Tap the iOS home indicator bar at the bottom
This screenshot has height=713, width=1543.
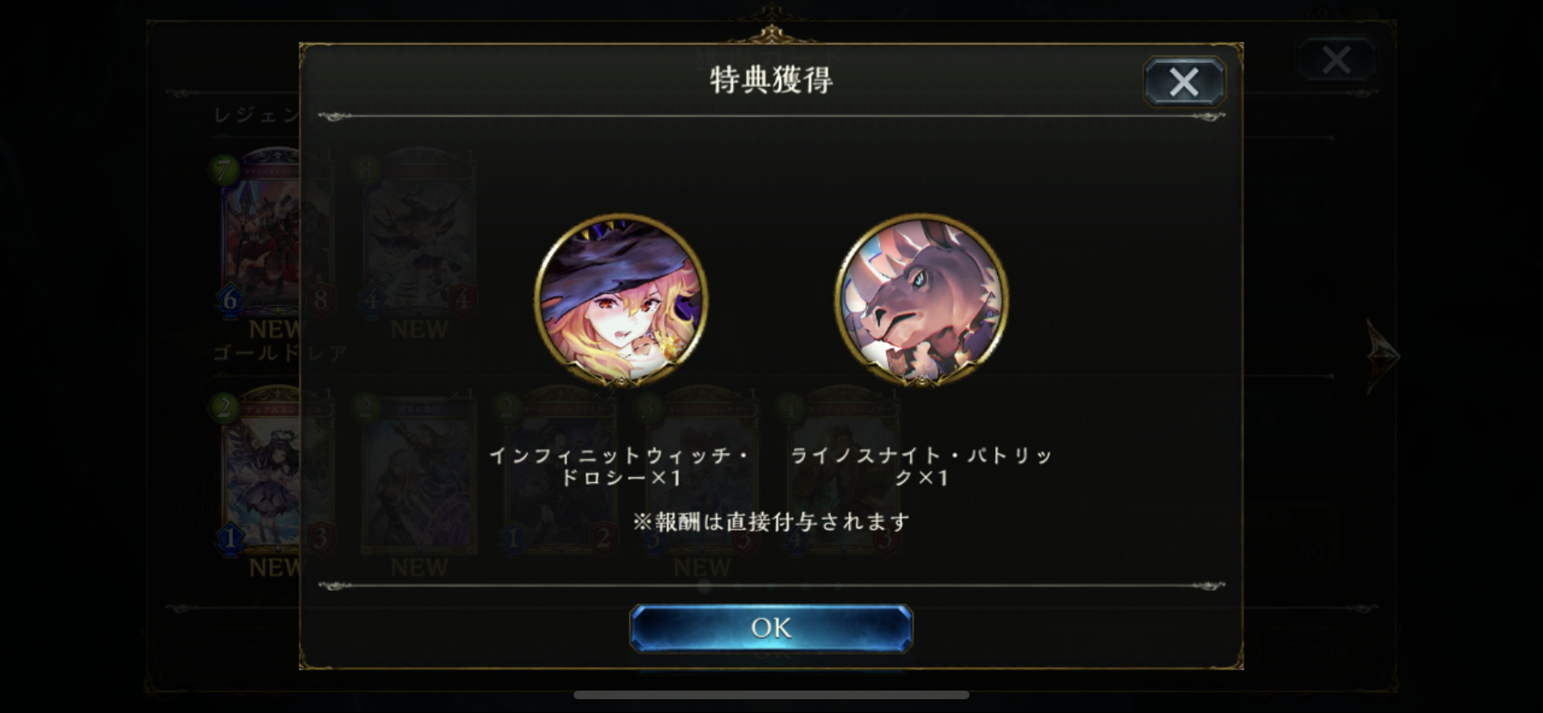pyautogui.click(x=771, y=695)
